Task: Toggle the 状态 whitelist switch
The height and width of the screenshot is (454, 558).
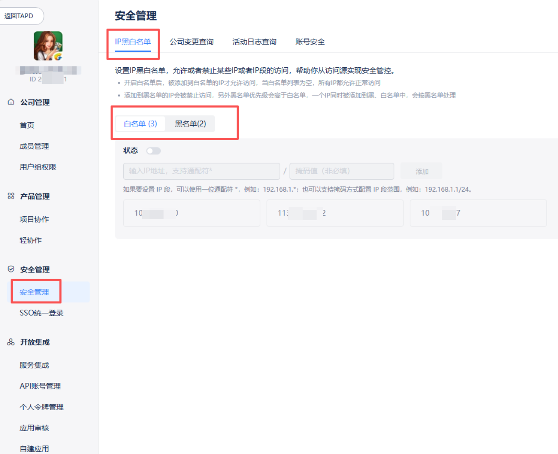Action: tap(153, 151)
